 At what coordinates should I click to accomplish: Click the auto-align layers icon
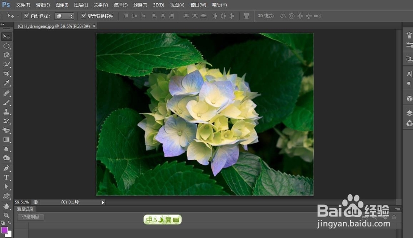tap(246, 16)
